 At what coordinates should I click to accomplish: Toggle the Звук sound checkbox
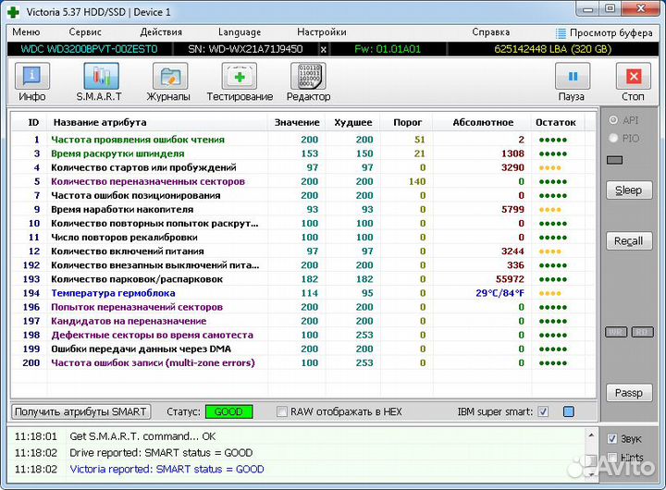[612, 438]
